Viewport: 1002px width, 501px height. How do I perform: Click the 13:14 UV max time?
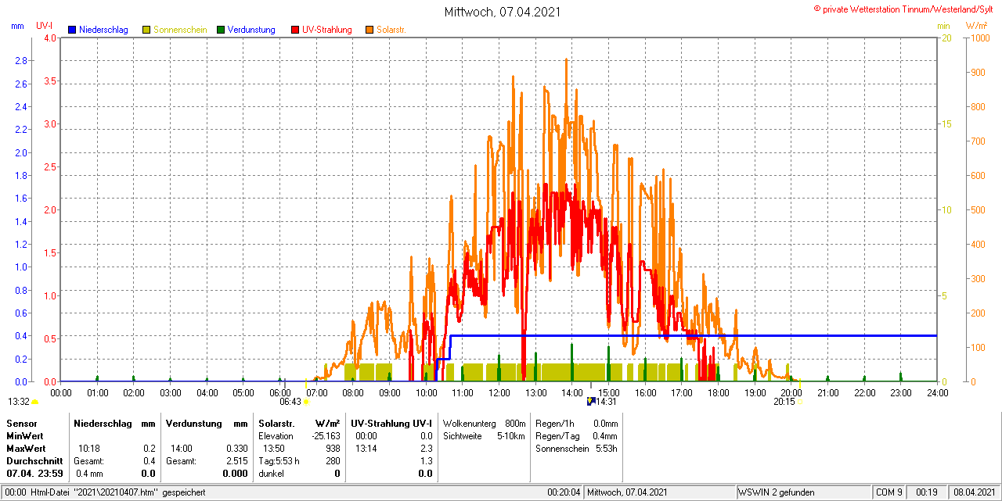(x=366, y=449)
